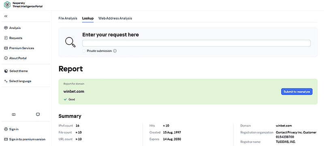Click the winbet.com domain heading in the report
This screenshot has width=324, height=146.
[x=74, y=92]
